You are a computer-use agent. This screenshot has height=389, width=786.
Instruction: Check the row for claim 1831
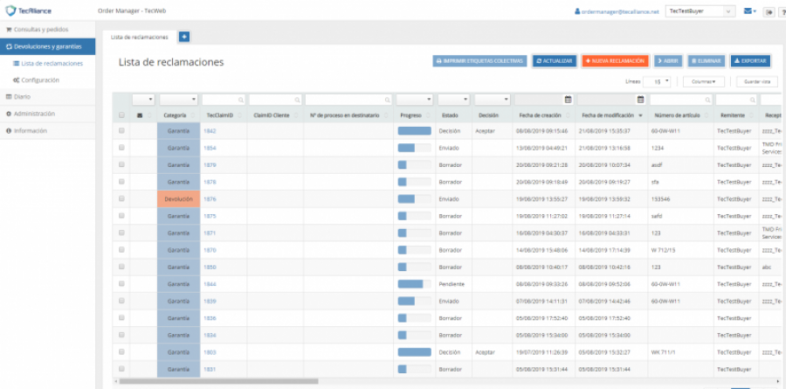tap(121, 369)
